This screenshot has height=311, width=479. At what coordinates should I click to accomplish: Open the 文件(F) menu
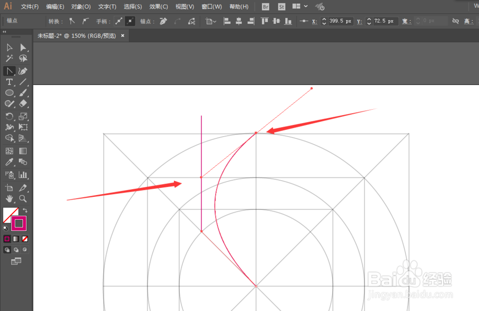tap(30, 6)
